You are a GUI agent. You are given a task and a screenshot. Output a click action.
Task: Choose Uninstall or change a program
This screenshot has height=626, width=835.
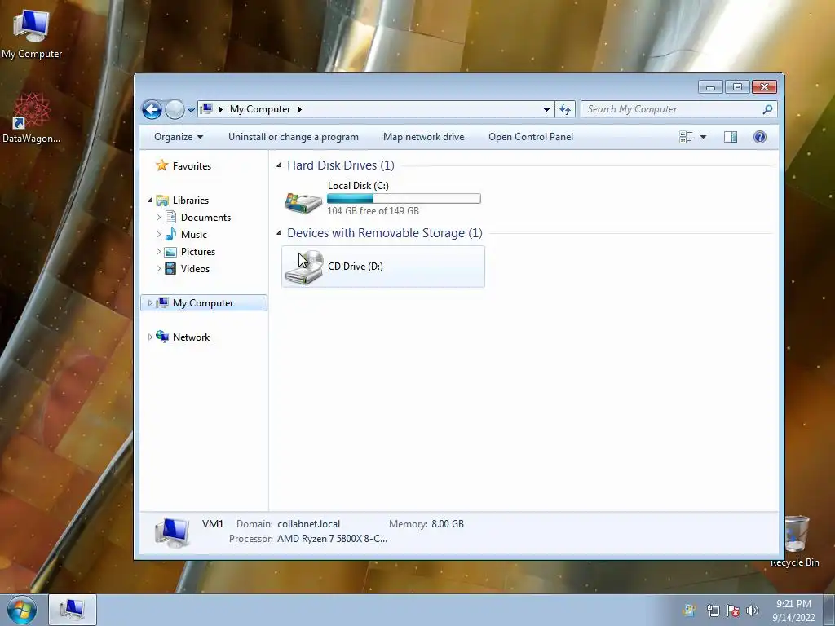pos(294,137)
